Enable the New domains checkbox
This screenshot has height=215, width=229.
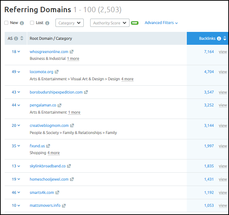6,23
